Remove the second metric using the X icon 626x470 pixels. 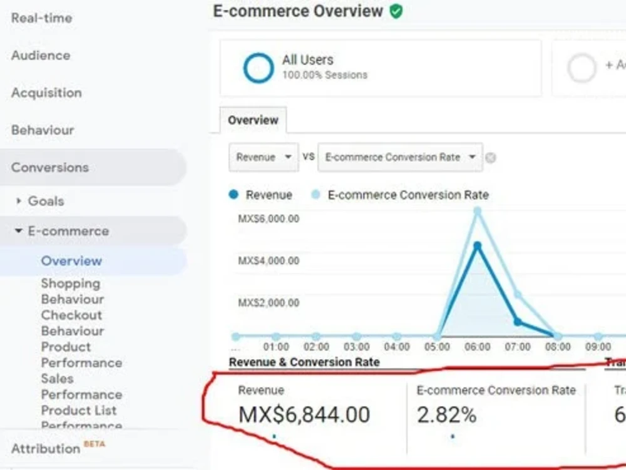(492, 157)
